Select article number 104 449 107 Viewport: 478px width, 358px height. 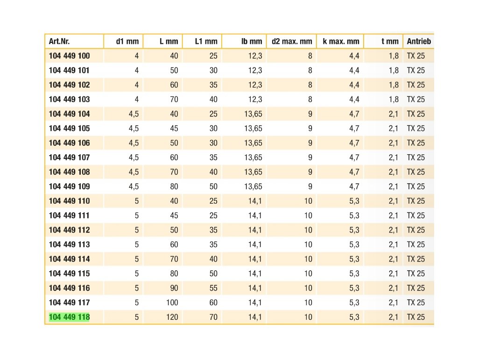click(x=69, y=158)
